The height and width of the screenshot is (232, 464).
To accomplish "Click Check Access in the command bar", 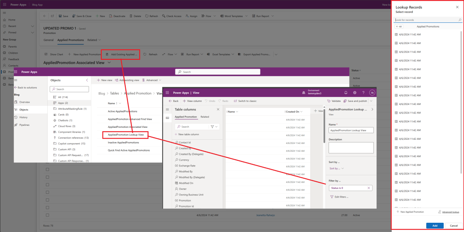I will pos(172,16).
